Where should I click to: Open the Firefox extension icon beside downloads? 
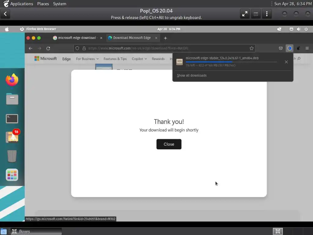click(x=298, y=48)
